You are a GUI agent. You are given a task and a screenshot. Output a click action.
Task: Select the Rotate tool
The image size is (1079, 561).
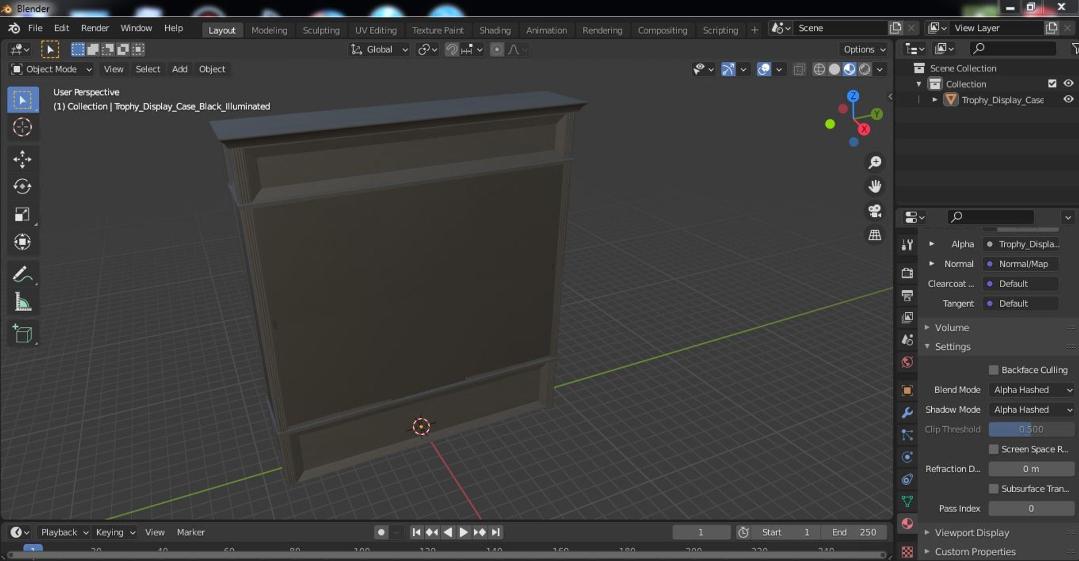pos(22,186)
